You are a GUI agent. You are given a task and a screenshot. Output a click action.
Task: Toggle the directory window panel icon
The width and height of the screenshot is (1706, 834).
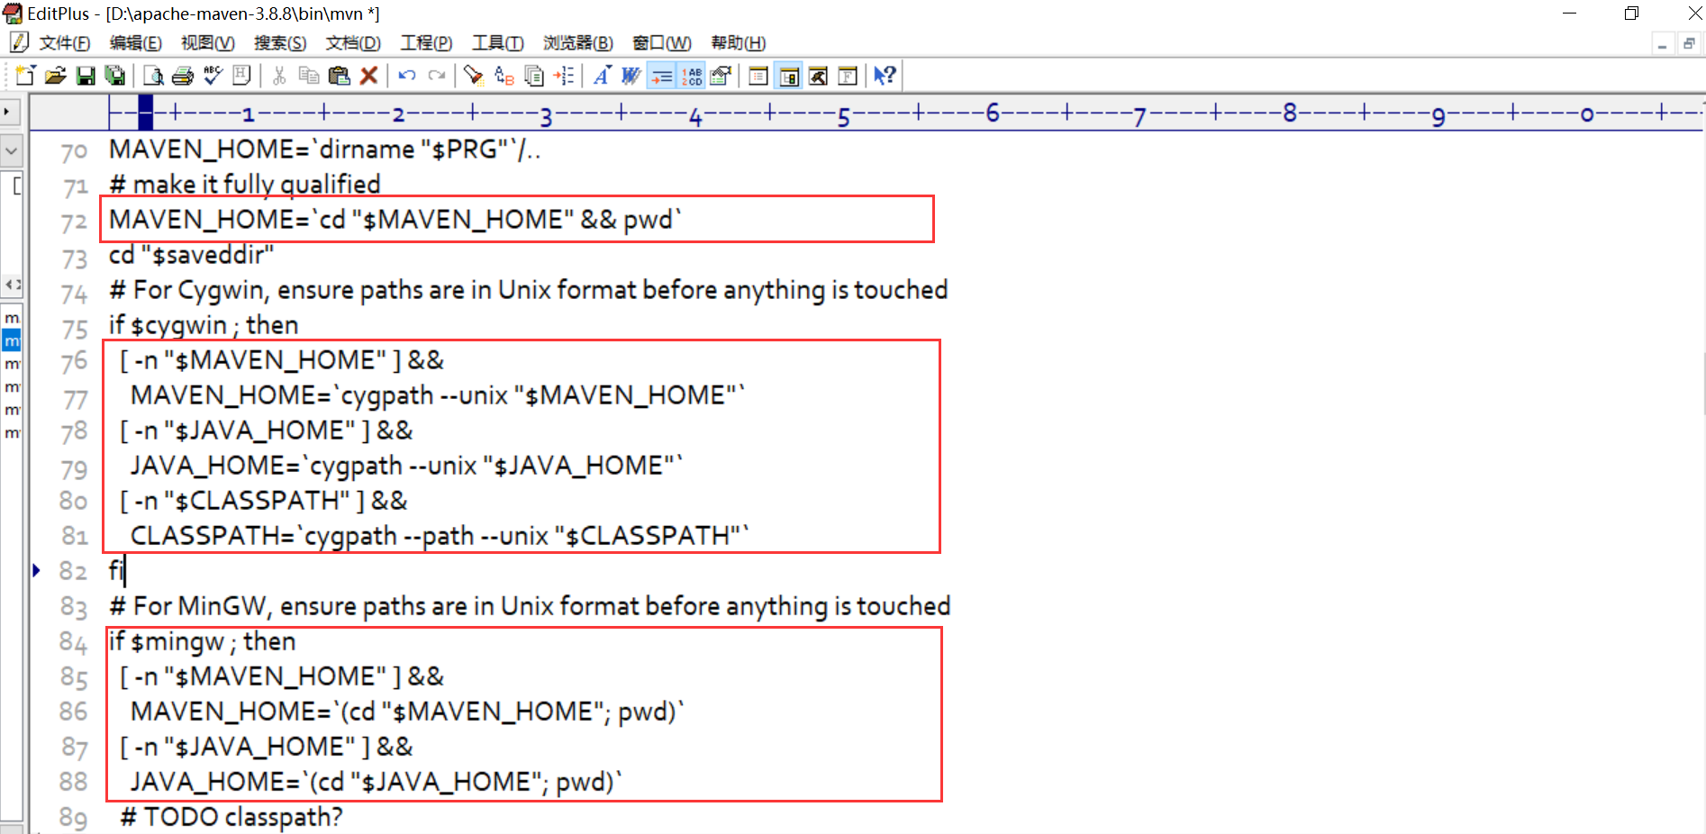coord(758,76)
